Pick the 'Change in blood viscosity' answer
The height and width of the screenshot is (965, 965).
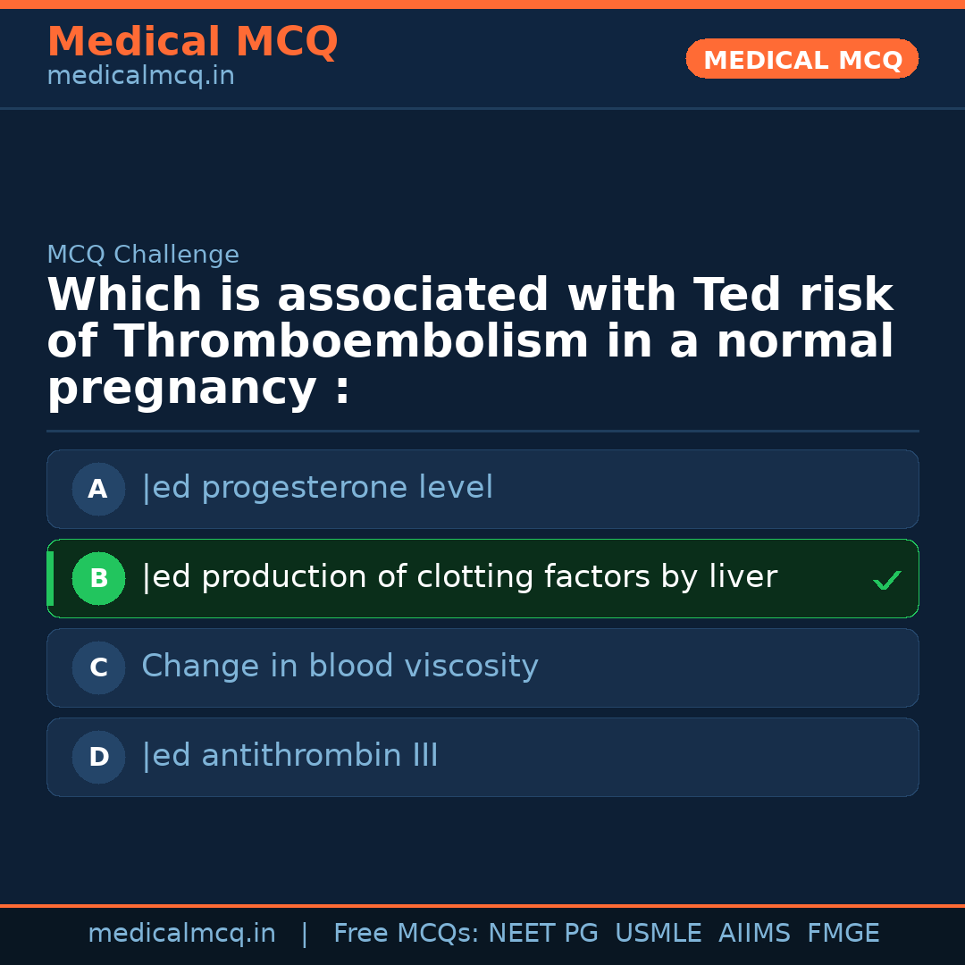tap(340, 667)
